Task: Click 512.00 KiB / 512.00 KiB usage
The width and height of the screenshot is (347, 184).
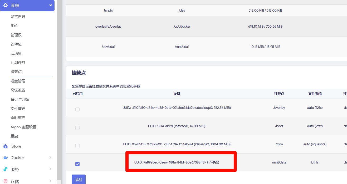Action: click(265, 11)
